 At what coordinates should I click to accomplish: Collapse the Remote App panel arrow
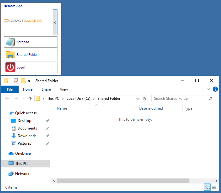click(55, 22)
